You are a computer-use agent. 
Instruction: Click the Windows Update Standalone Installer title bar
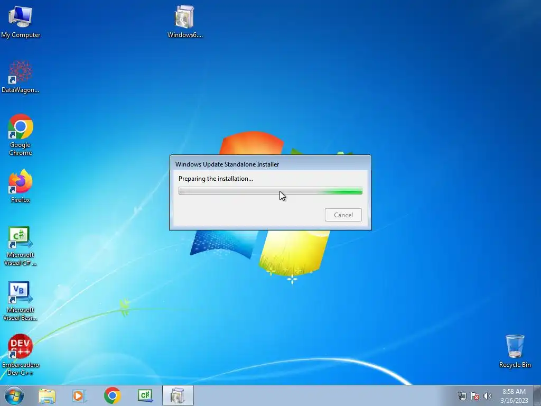[270, 164]
